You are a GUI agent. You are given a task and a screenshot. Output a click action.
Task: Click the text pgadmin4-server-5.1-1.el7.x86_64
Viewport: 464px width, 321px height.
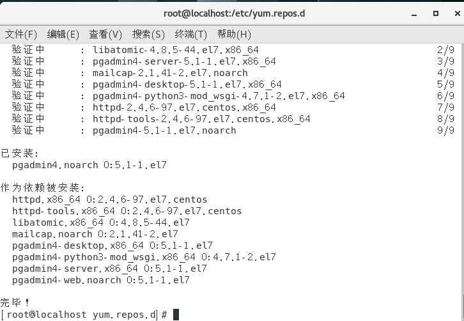click(184, 61)
